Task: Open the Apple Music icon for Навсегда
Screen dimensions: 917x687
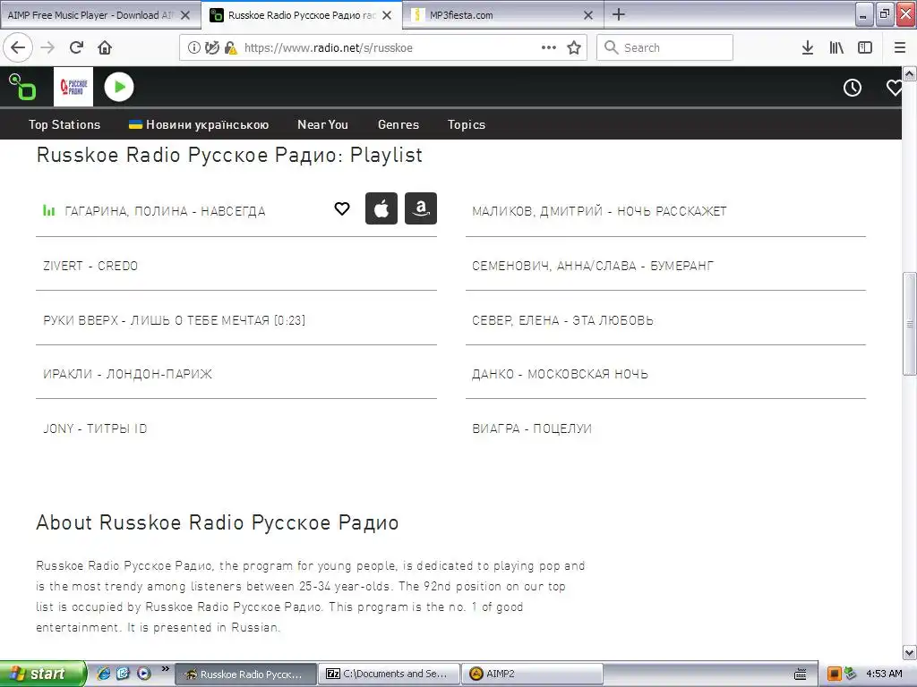Action: [381, 208]
